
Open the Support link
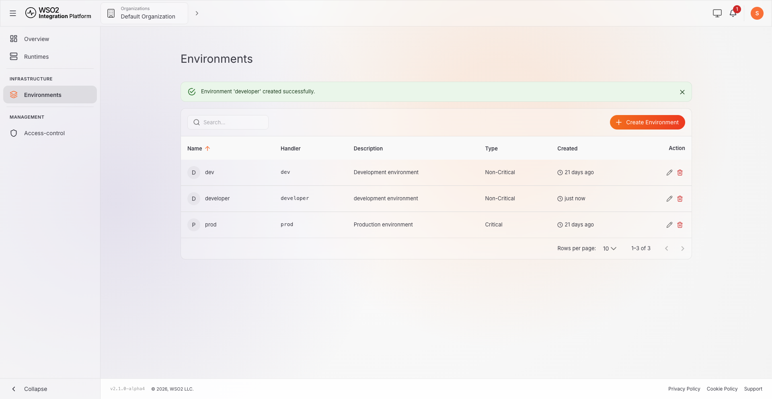[753, 389]
